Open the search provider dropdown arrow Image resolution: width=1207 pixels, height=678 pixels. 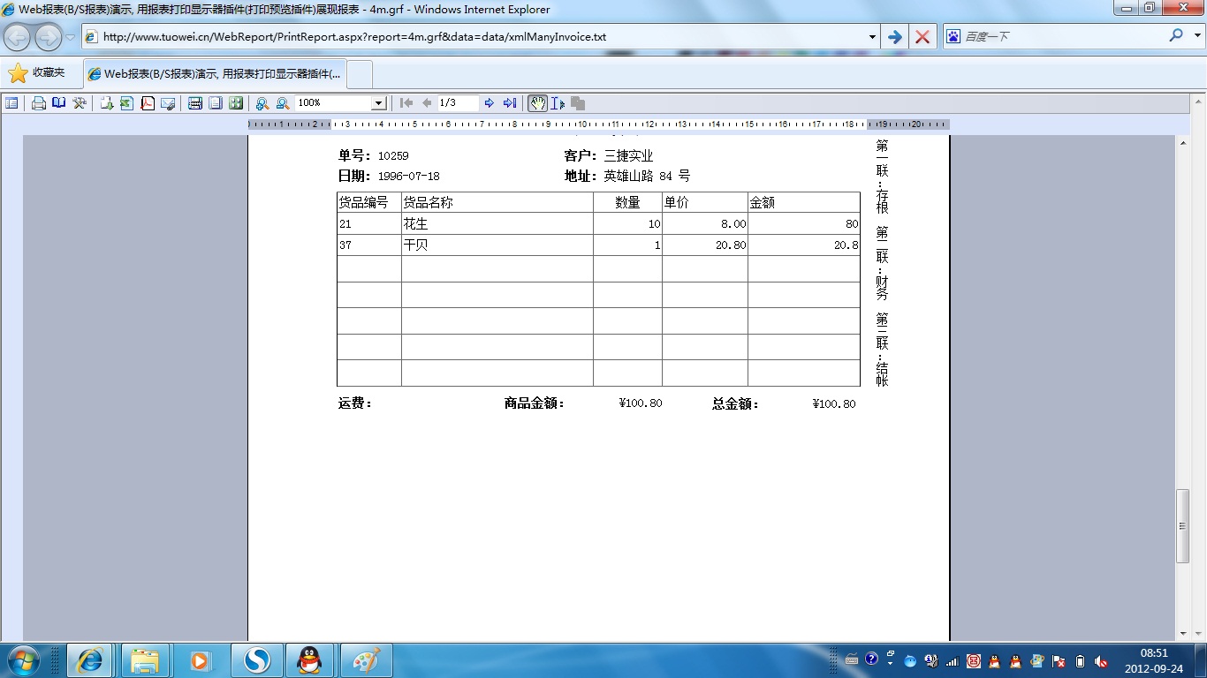pyautogui.click(x=1197, y=36)
